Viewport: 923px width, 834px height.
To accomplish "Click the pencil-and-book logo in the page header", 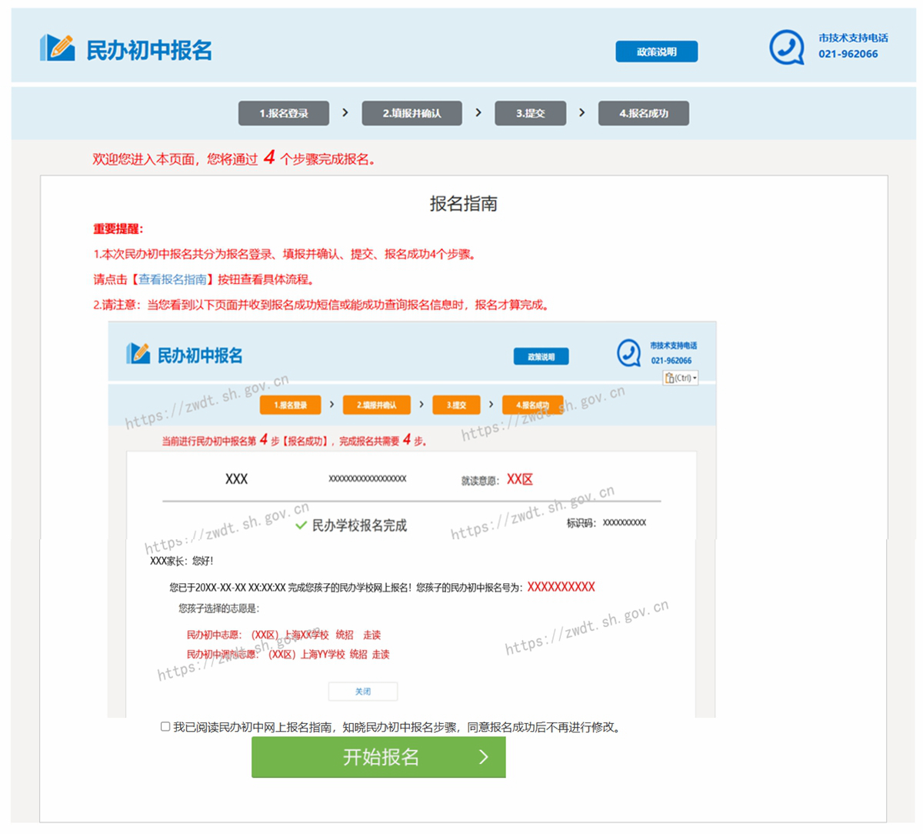I will coord(58,48).
